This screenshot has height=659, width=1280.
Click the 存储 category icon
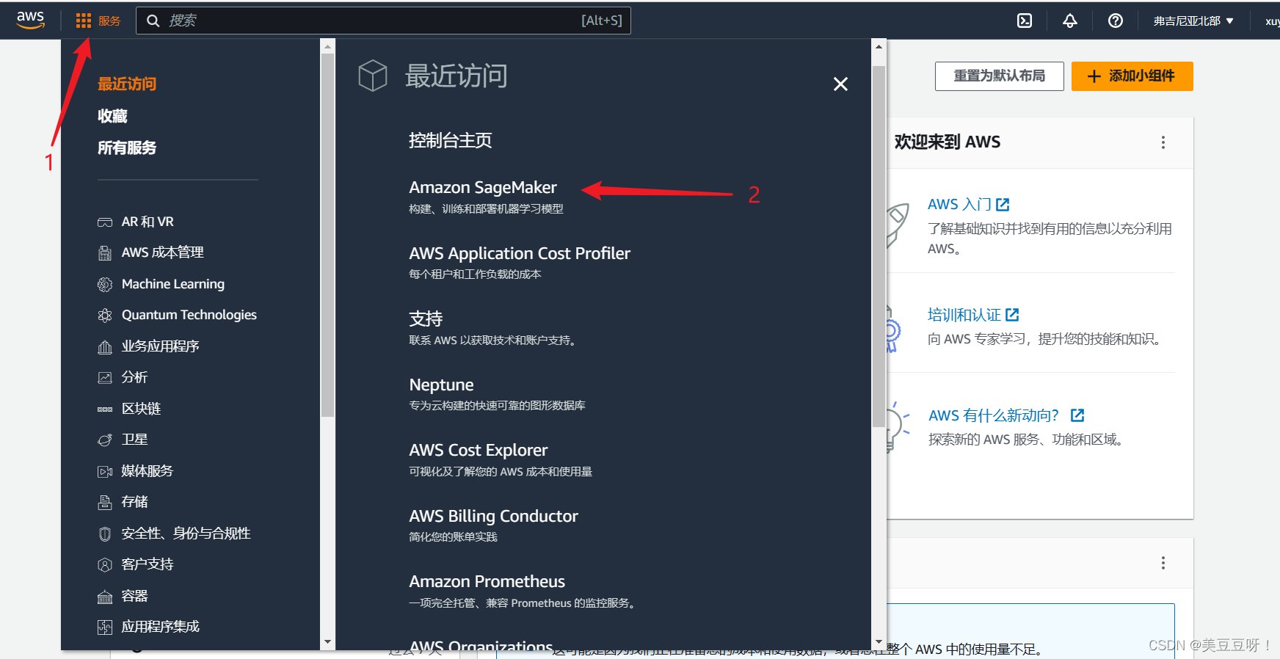(x=105, y=502)
